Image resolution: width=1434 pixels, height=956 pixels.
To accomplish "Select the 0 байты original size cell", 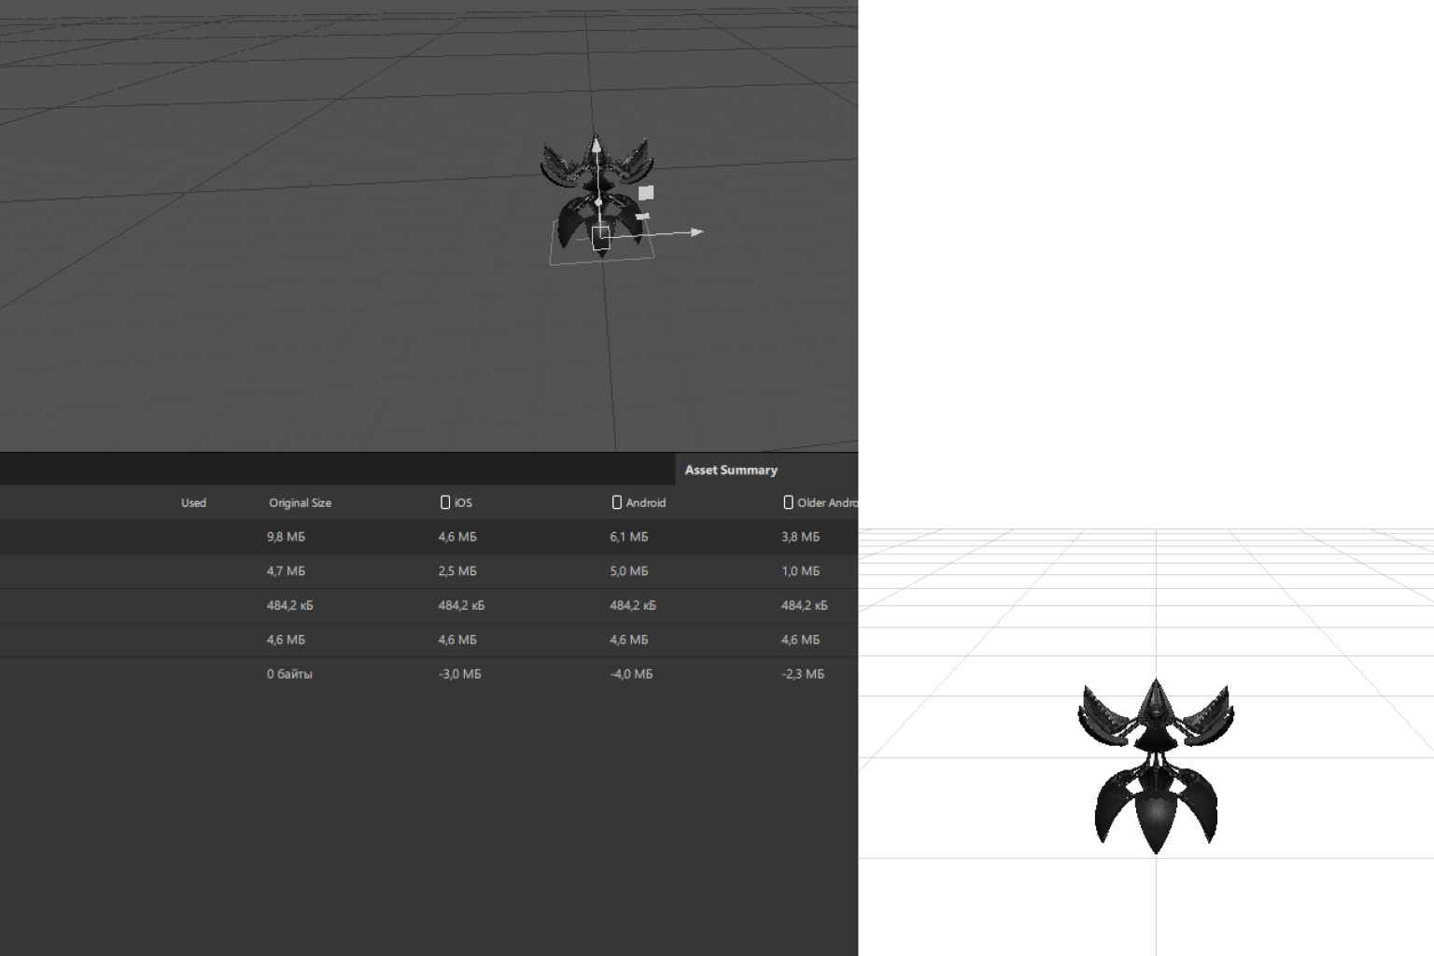I will 289,673.
